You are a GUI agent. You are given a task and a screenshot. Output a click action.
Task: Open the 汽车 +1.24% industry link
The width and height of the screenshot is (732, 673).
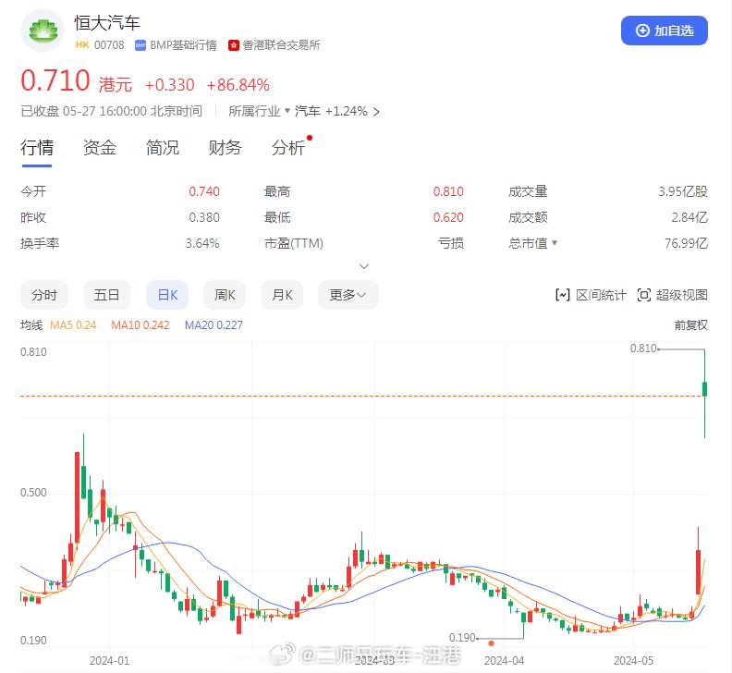coord(331,111)
